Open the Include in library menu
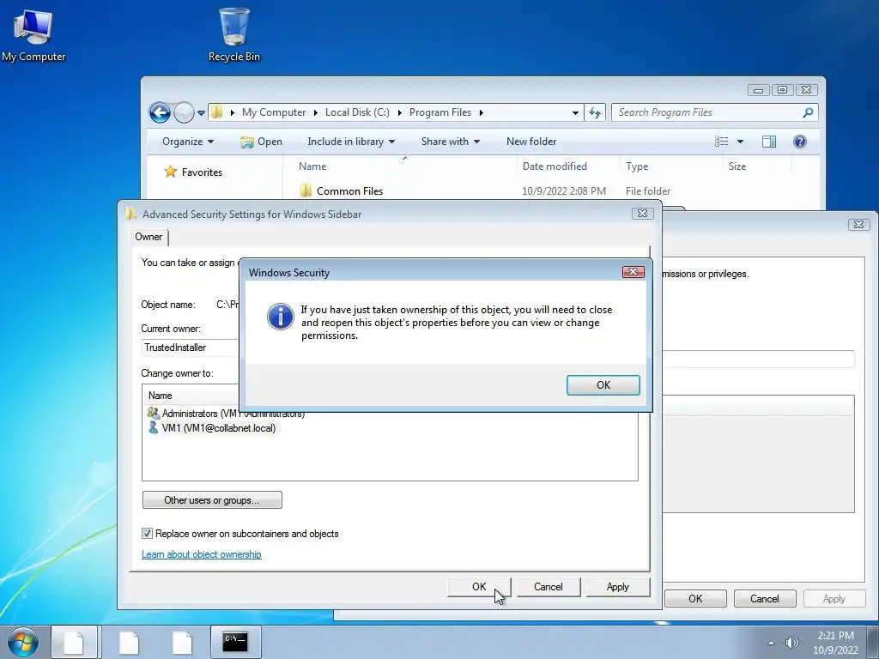The image size is (879, 659). 351,142
